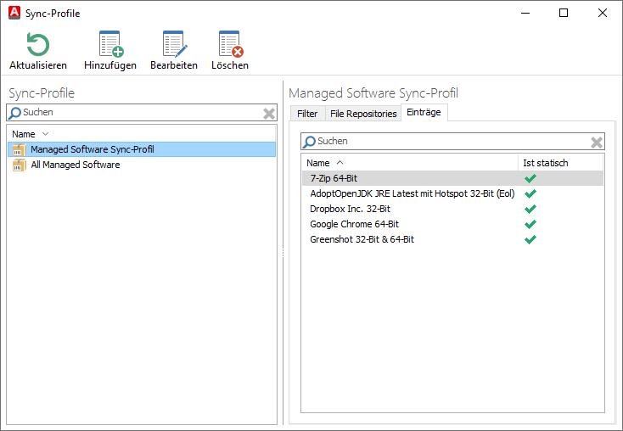Minimize the Sync-Profile window
623x431 pixels.
point(525,13)
